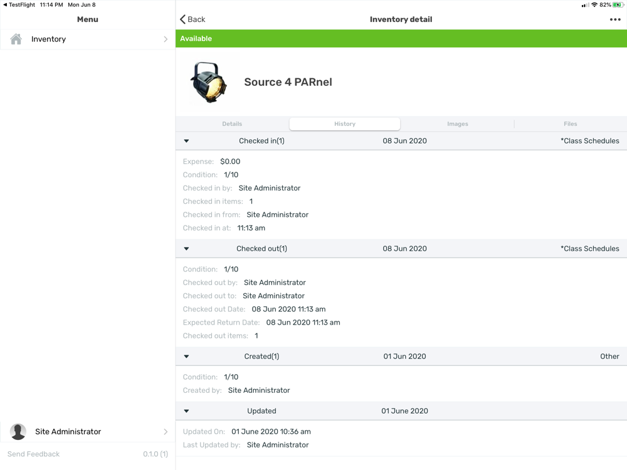Image resolution: width=627 pixels, height=470 pixels.
Task: Tap the green Available status bar
Action: point(401,38)
